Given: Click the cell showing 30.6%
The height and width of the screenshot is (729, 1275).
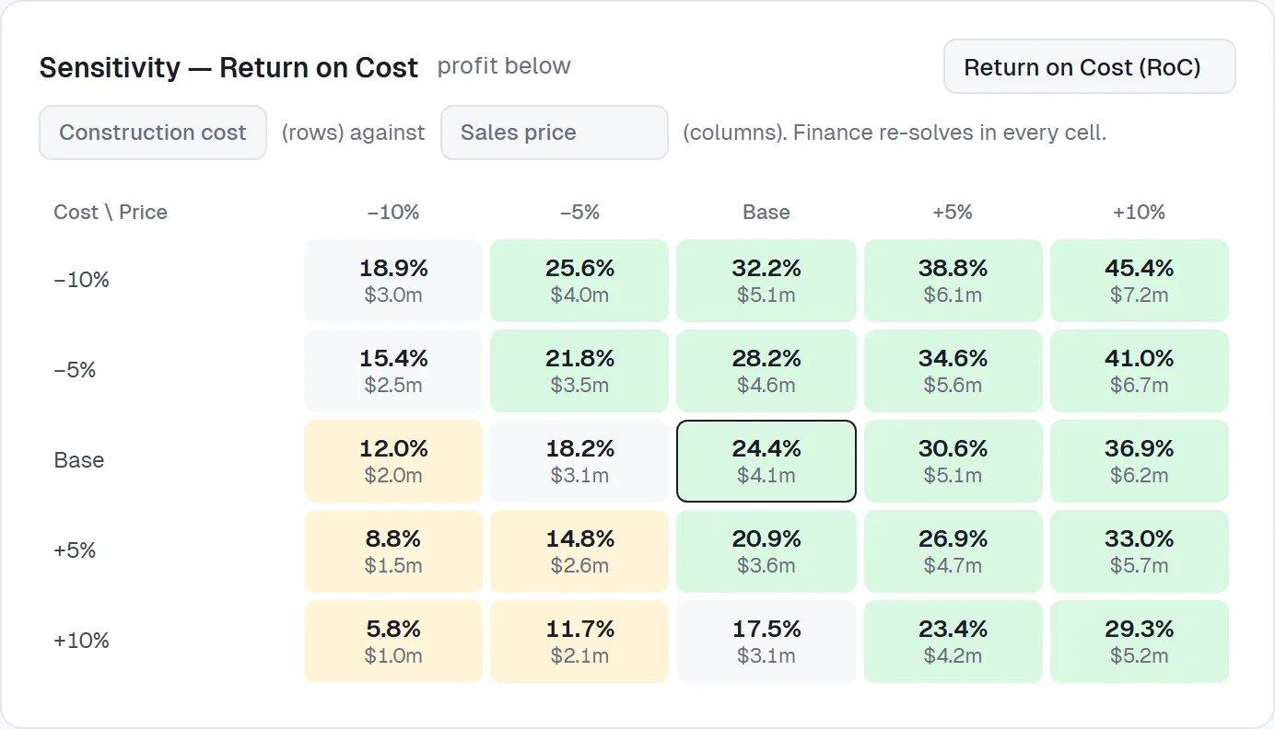Looking at the screenshot, I should point(953,461).
